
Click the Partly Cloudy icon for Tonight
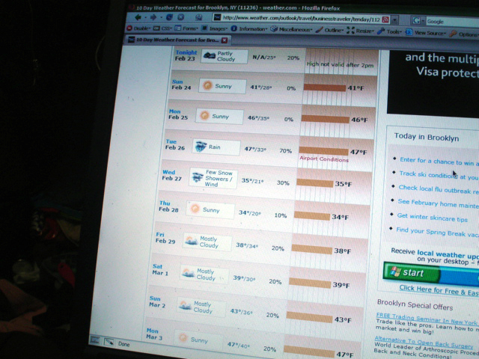pos(209,56)
